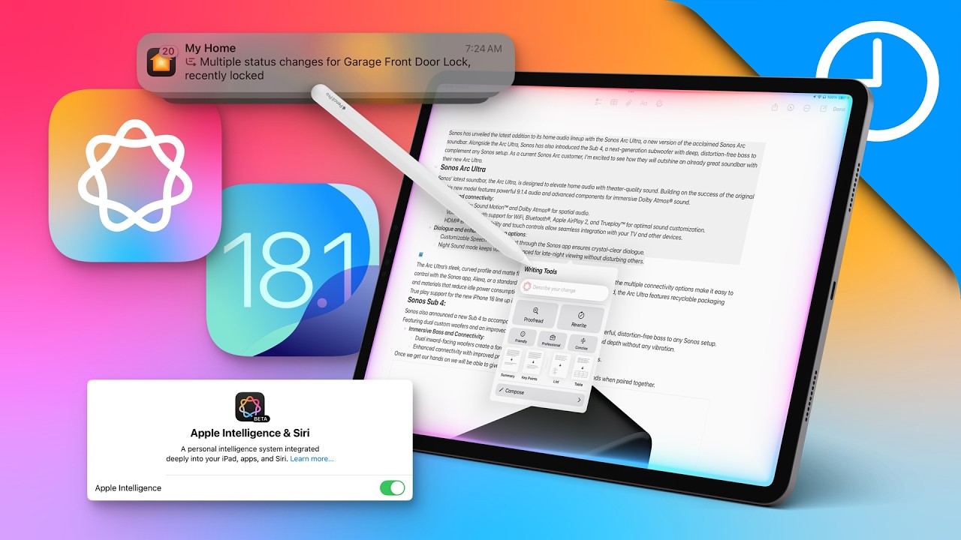
Task: Open the Learn more link
Action: 312,458
